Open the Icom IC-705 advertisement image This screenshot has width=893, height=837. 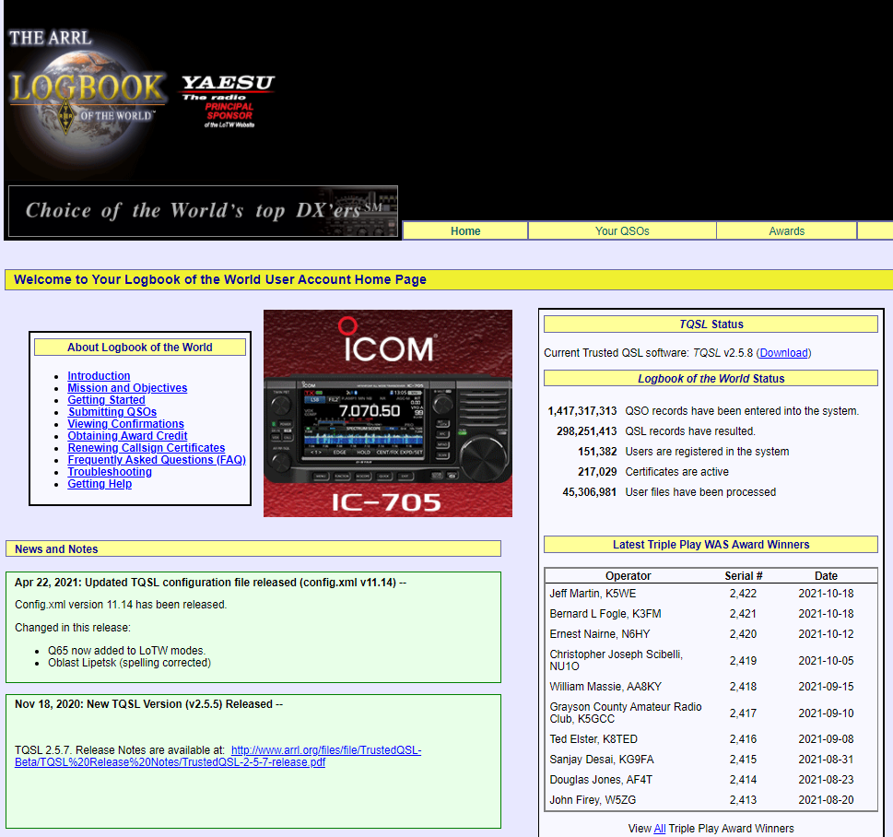pyautogui.click(x=387, y=413)
